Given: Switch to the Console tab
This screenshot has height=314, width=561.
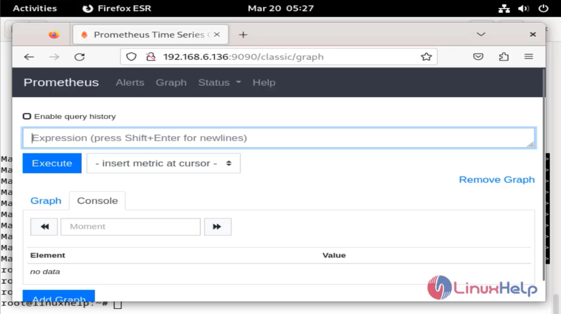Looking at the screenshot, I should 97,201.
